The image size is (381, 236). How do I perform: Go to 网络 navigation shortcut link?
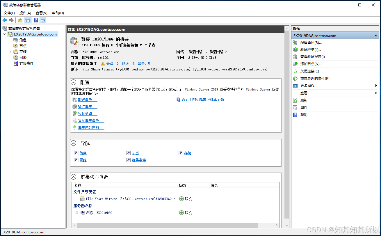pos(83,160)
